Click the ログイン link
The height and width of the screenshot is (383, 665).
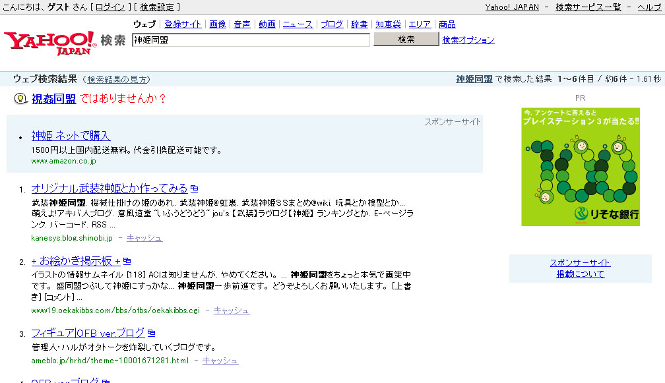110,7
